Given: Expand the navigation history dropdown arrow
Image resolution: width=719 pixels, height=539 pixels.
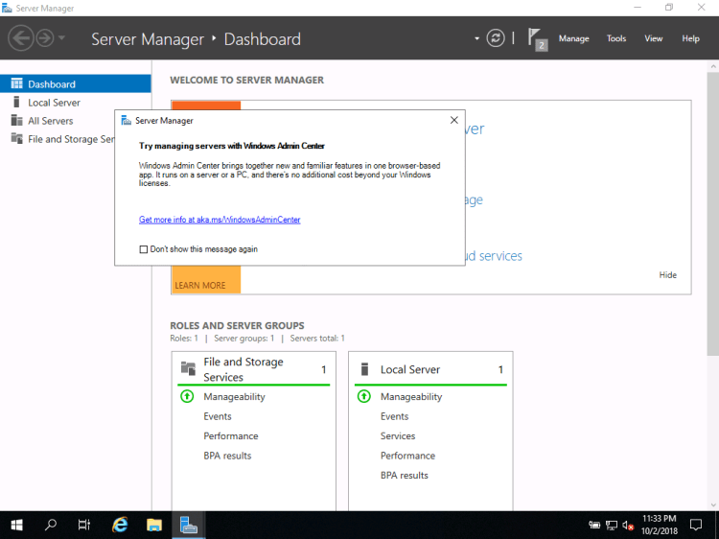Looking at the screenshot, I should 62,38.
